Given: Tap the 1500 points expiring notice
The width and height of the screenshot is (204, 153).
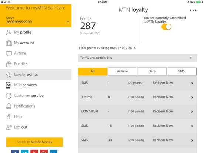Looking at the screenshot, I should click(107, 48).
